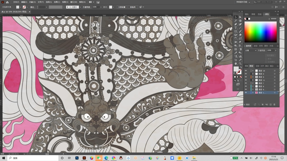Select the Gradient tool
Image resolution: width=287 pixels, height=161 pixels.
pyautogui.click(x=240, y=49)
